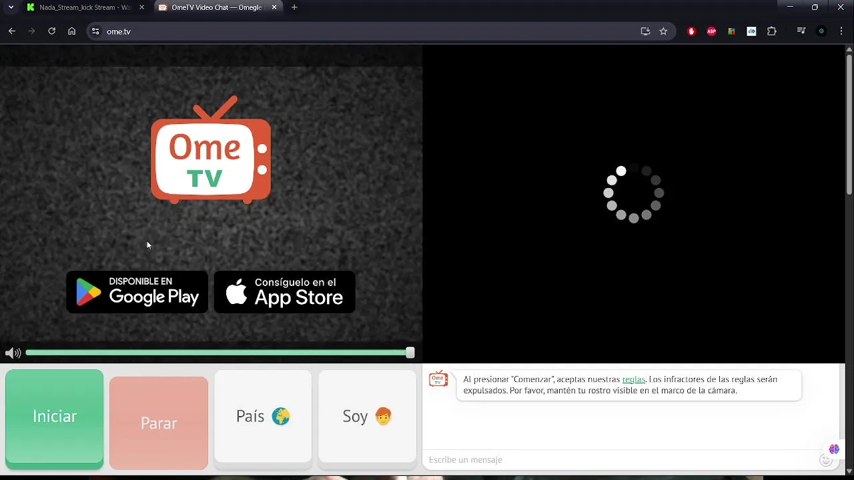The width and height of the screenshot is (854, 480).
Task: Click the OmeTV avatar beside chat message
Action: 438,379
